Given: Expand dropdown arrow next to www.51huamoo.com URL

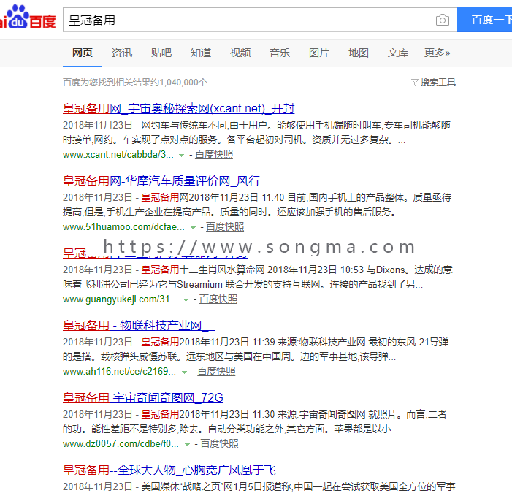Looking at the screenshot, I should point(193,228).
